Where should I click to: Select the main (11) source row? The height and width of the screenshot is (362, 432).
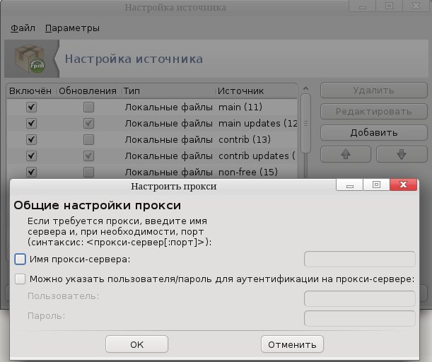(152, 107)
